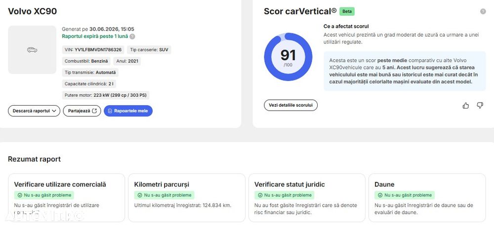Screen dimensions: 494x226
Task: Click Tip transmisie: Automată chip
Action: (90, 73)
